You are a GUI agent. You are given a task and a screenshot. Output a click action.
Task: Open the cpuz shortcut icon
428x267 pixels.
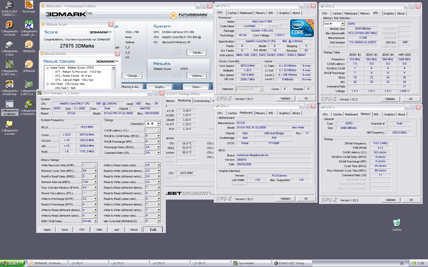click(9, 48)
